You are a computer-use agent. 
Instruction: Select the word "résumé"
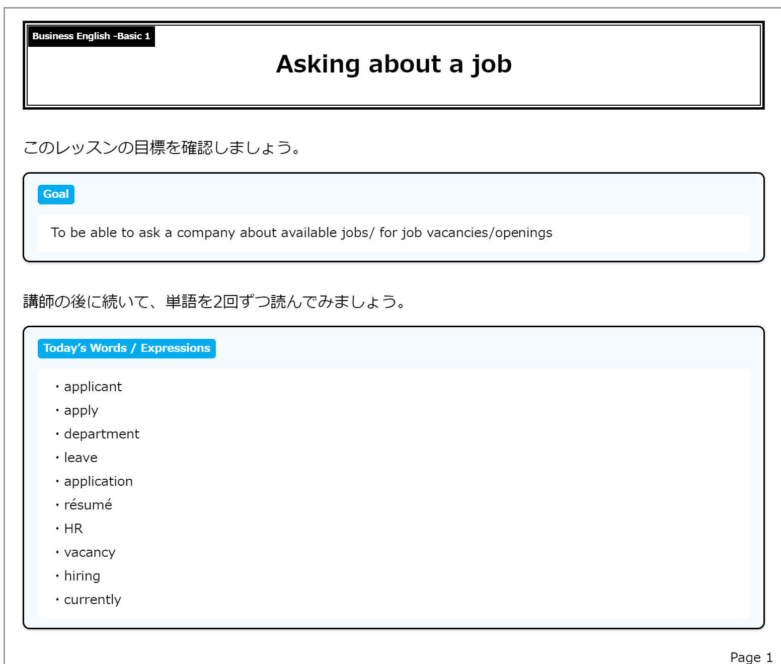88,505
